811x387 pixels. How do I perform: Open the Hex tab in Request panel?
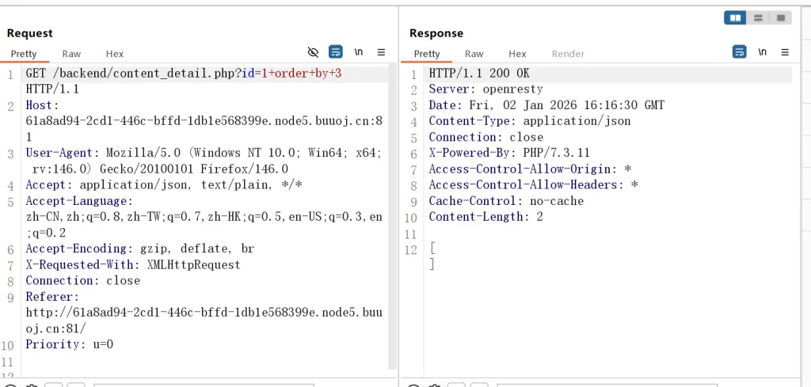point(115,54)
